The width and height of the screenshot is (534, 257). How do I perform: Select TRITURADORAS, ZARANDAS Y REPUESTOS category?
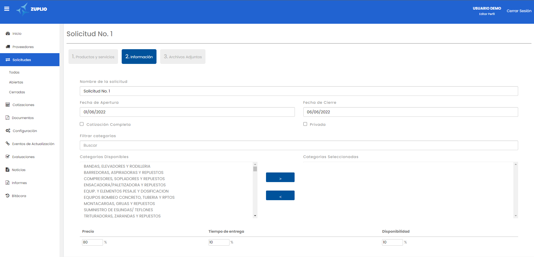coord(122,216)
